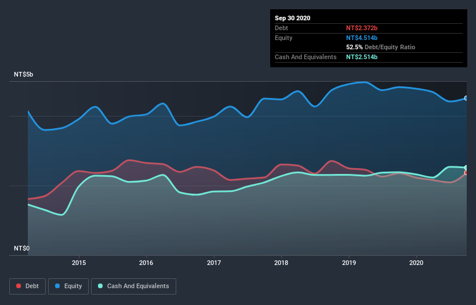Select the blue Equity endpoint marker

(466, 99)
